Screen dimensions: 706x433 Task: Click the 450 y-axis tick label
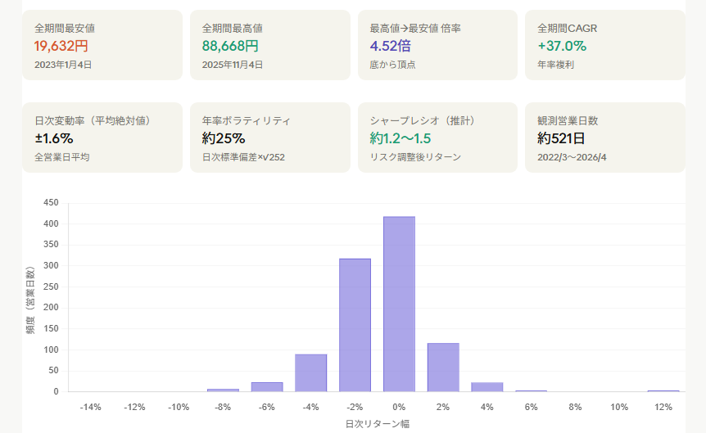tap(51, 202)
